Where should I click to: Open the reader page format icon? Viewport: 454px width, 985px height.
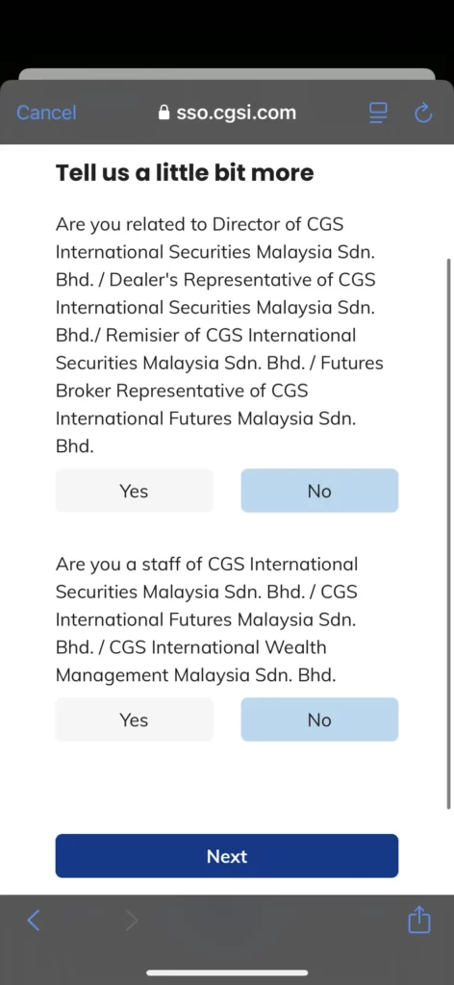[378, 113]
